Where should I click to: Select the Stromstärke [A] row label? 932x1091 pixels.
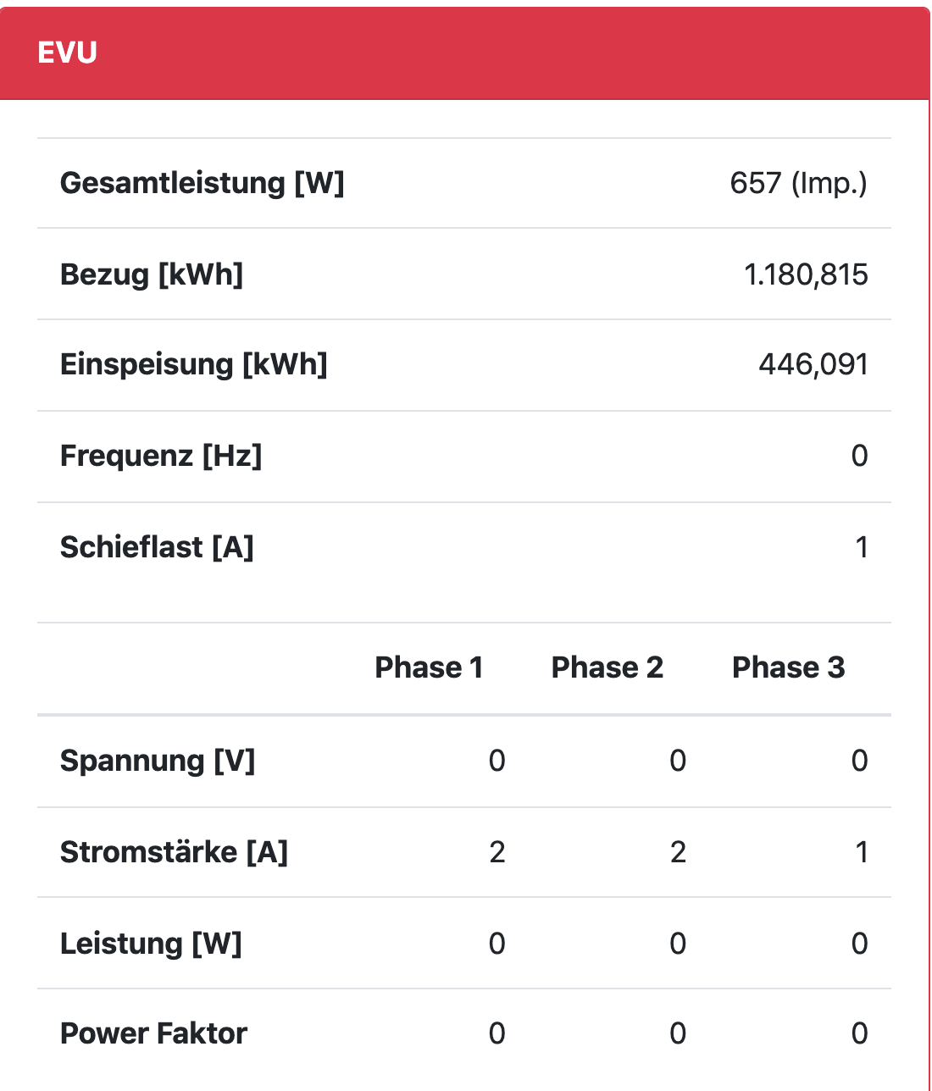[174, 852]
